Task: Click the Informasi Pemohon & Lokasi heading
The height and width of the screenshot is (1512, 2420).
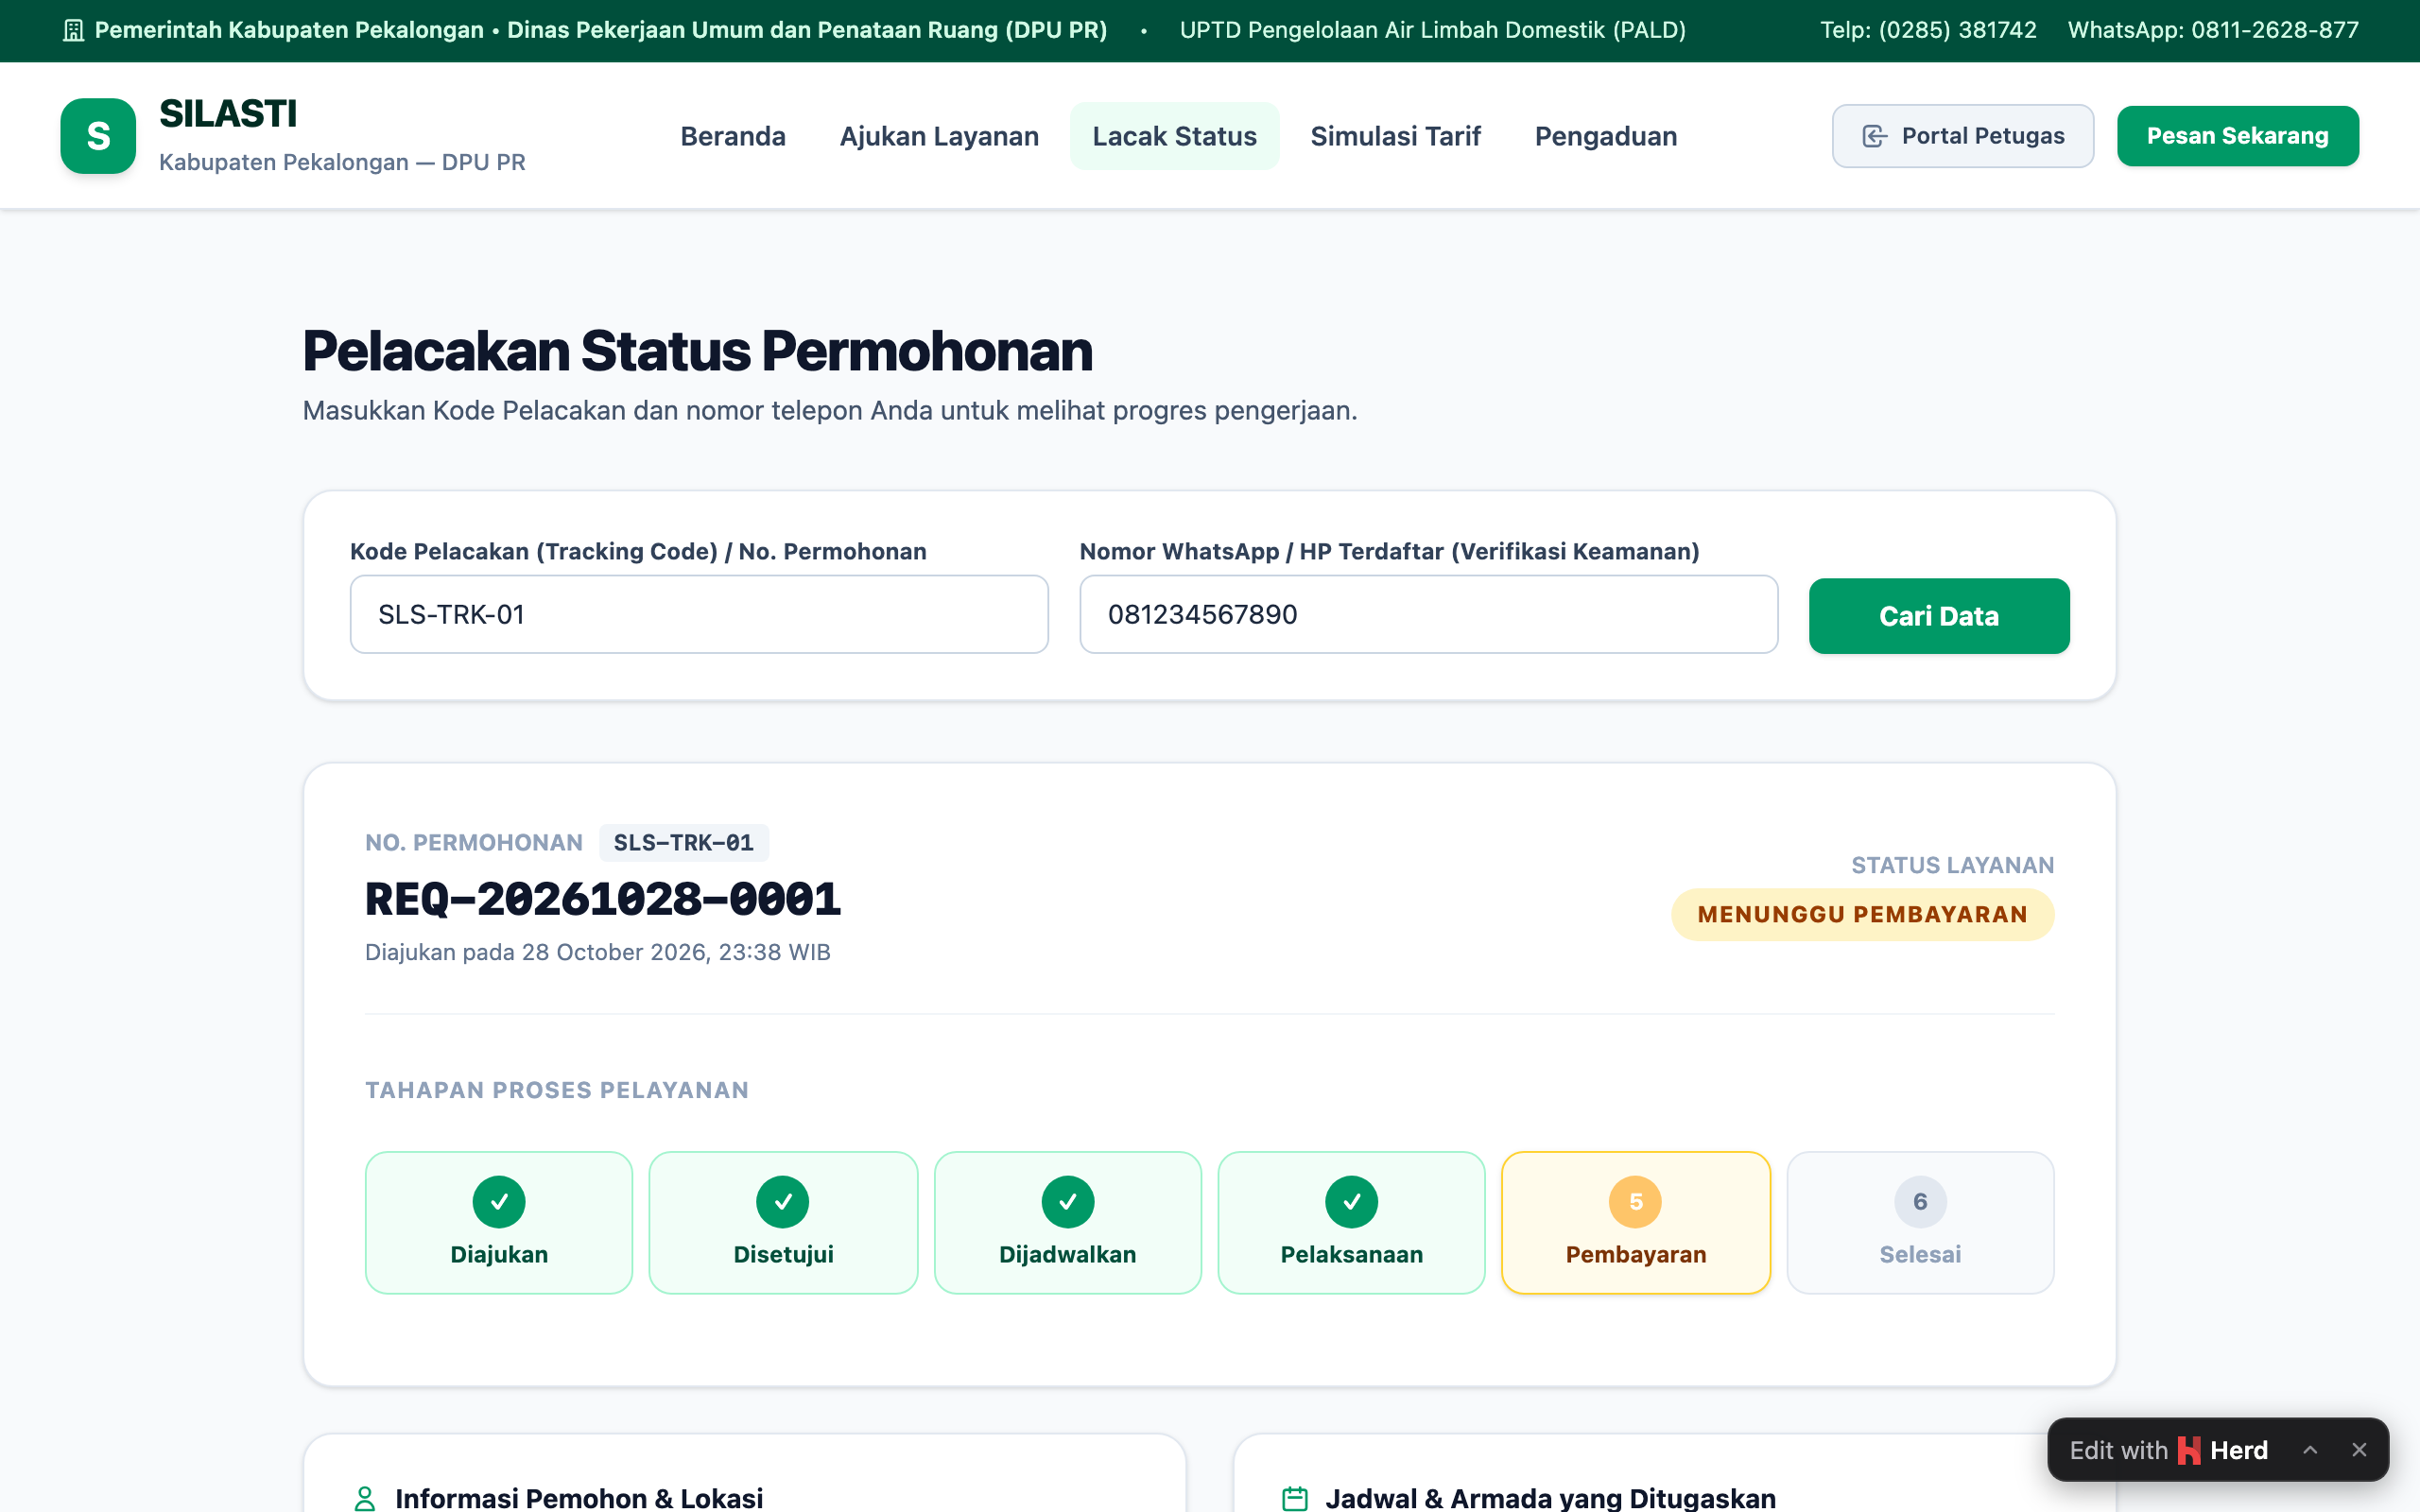Action: pyautogui.click(x=579, y=1498)
